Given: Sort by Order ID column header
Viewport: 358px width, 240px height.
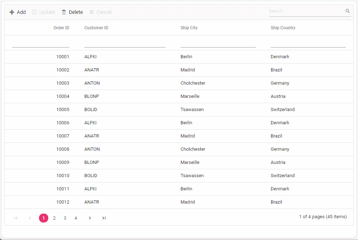Looking at the screenshot, I should coord(61,28).
